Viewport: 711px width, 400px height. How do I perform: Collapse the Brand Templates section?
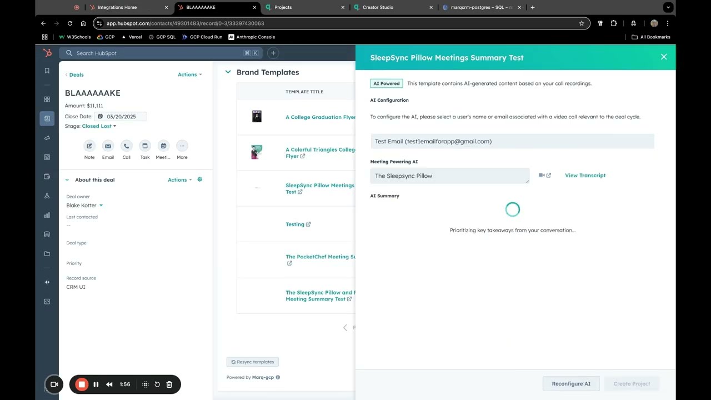228,72
